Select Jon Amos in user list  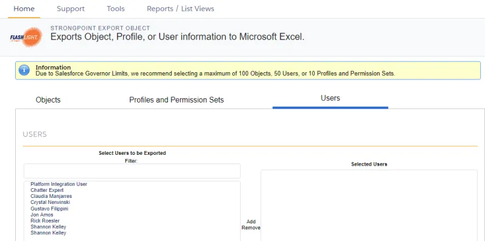(x=42, y=215)
